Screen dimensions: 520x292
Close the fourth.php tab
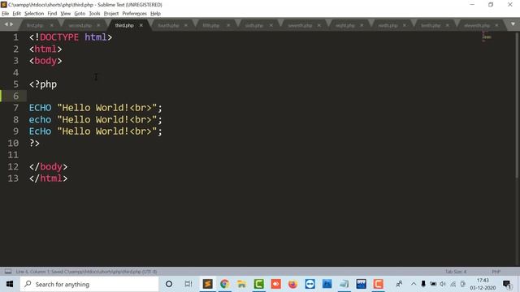pyautogui.click(x=186, y=25)
